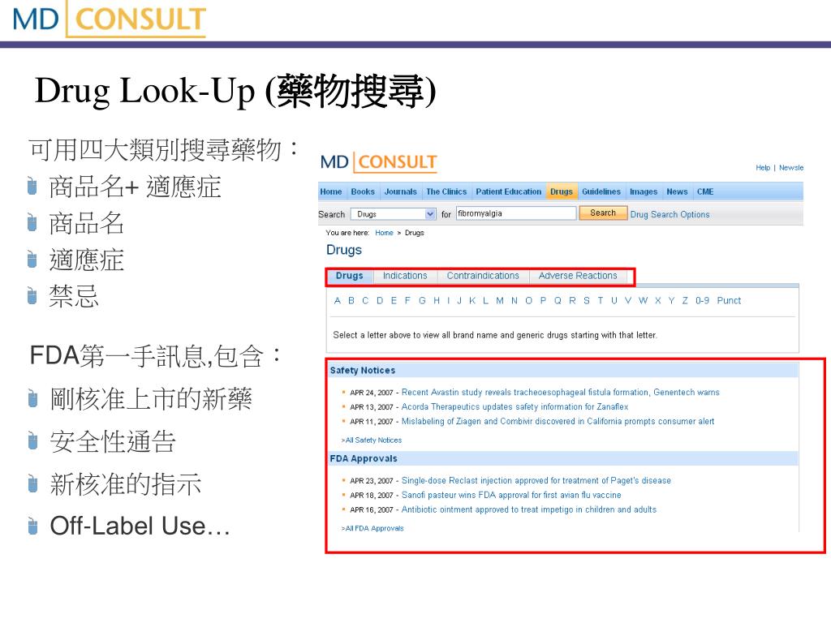
Task: Open the Home navigation tab
Action: tap(331, 191)
